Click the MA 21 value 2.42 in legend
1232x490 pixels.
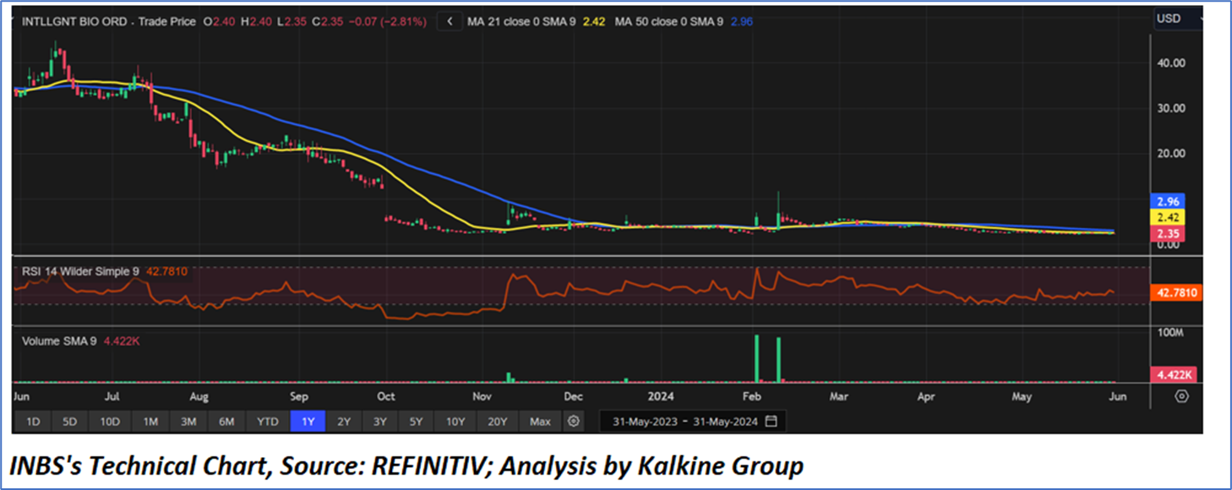pos(596,21)
